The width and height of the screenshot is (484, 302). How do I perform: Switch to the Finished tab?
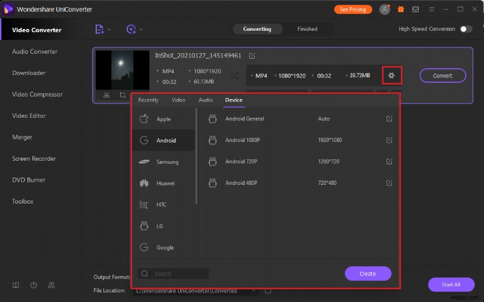click(307, 29)
